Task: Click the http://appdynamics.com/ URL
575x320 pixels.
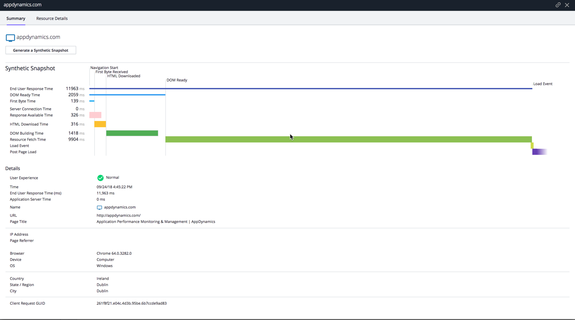Action: coord(119,216)
